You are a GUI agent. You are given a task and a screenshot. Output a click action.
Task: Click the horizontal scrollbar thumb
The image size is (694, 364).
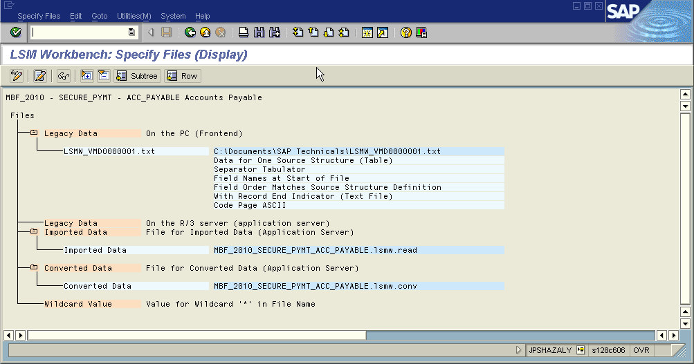click(x=197, y=335)
